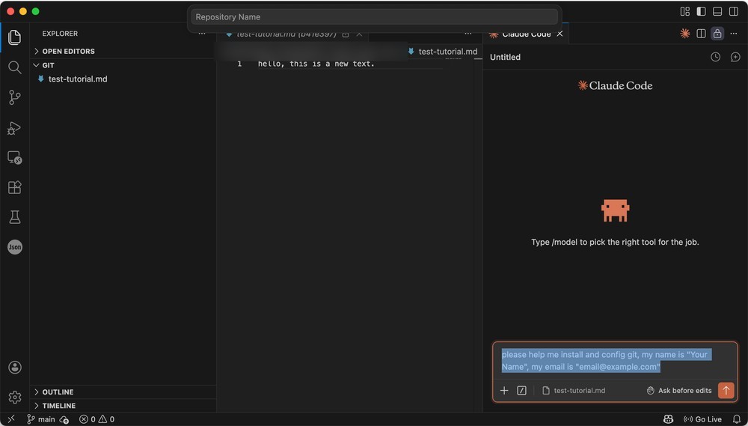Show errors and warnings problems panel

[x=96, y=419]
